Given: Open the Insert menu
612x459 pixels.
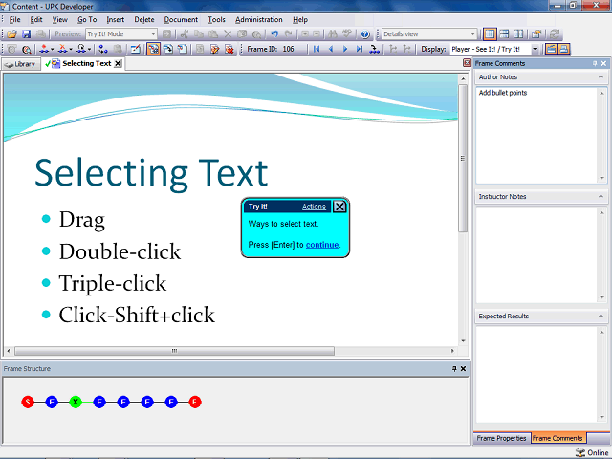Looking at the screenshot, I should [x=115, y=19].
